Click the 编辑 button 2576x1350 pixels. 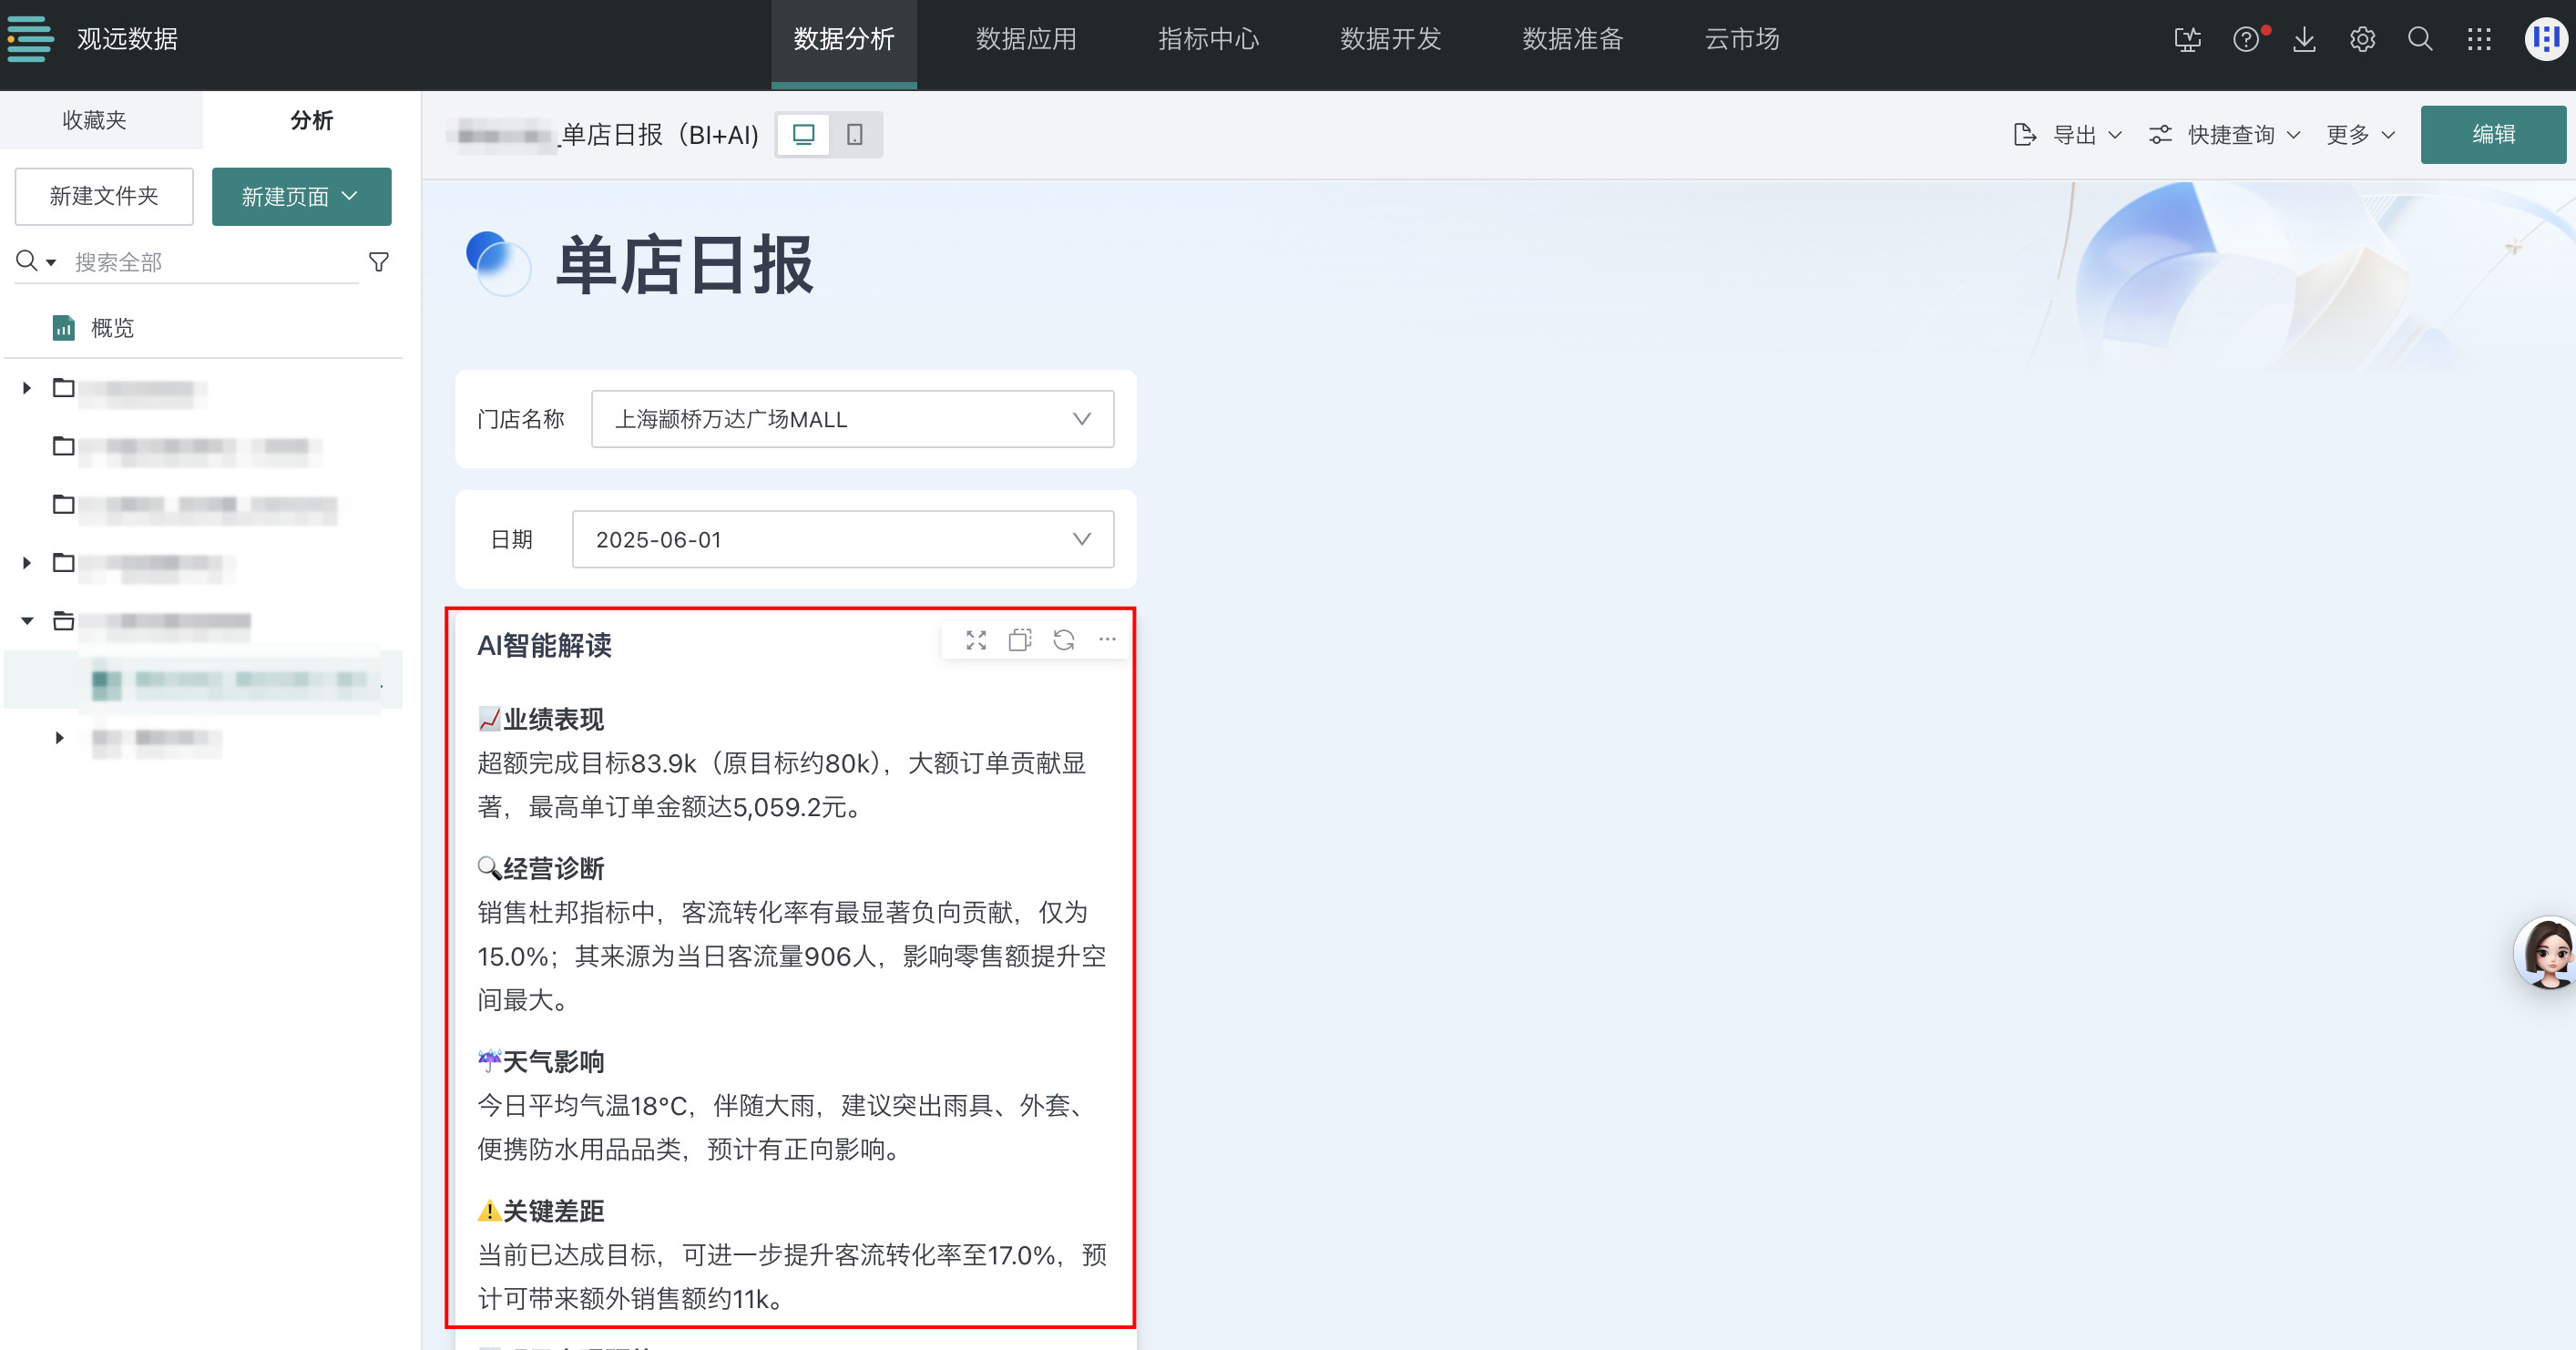2493,134
